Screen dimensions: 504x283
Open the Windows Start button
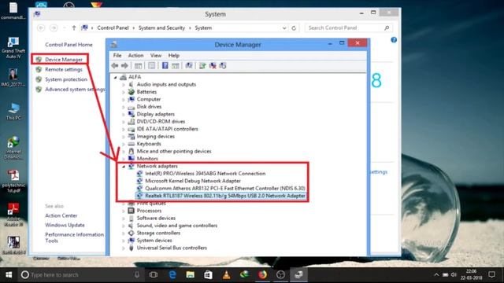[x=9, y=274]
